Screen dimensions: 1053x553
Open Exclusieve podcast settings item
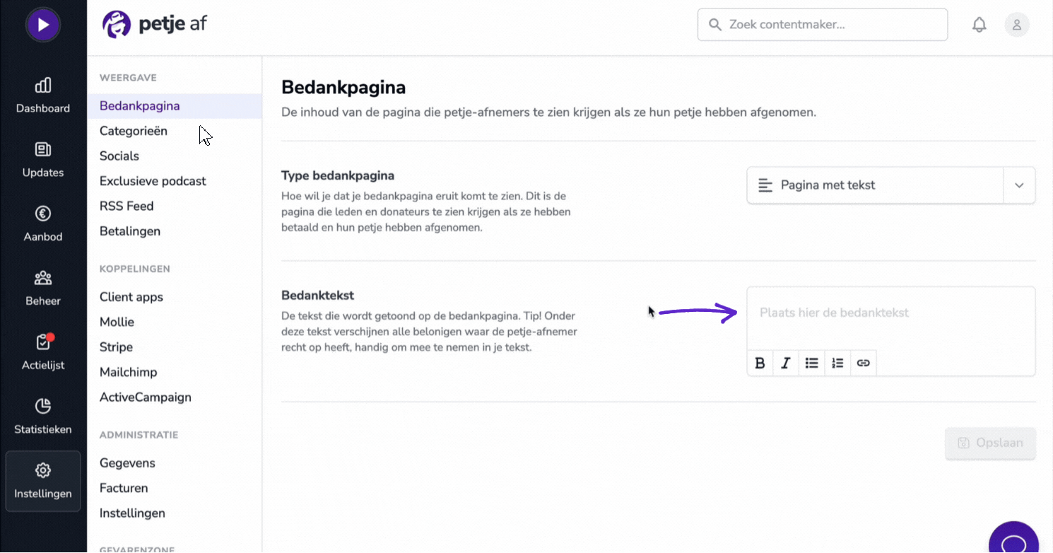coord(153,181)
